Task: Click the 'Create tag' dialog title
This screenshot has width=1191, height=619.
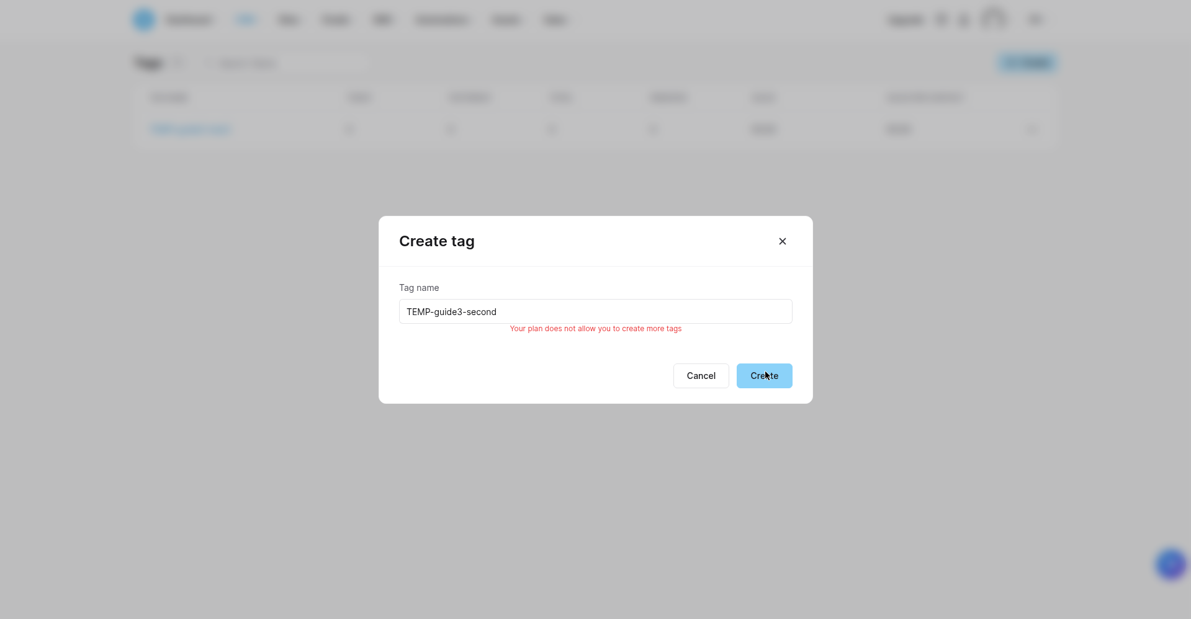Action: pos(436,241)
